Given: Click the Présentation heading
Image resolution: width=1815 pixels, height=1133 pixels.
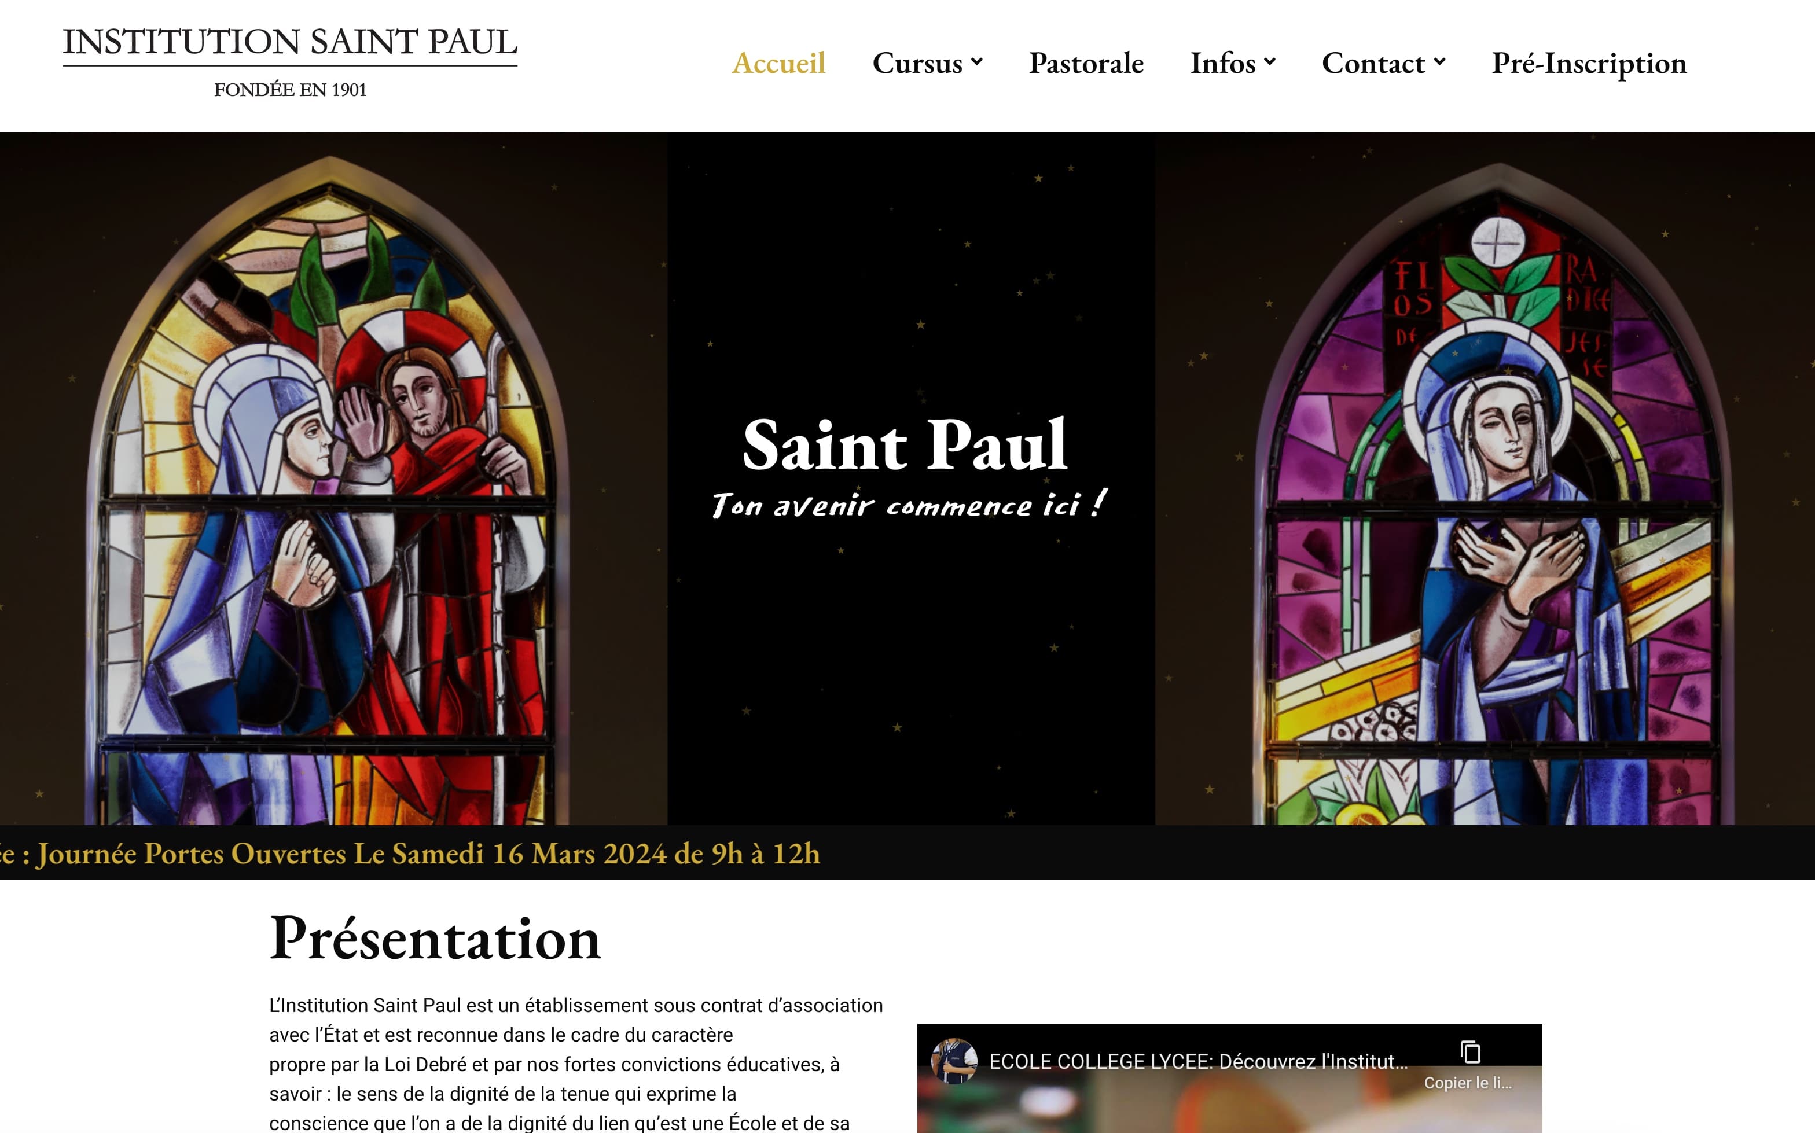Looking at the screenshot, I should coord(435,937).
